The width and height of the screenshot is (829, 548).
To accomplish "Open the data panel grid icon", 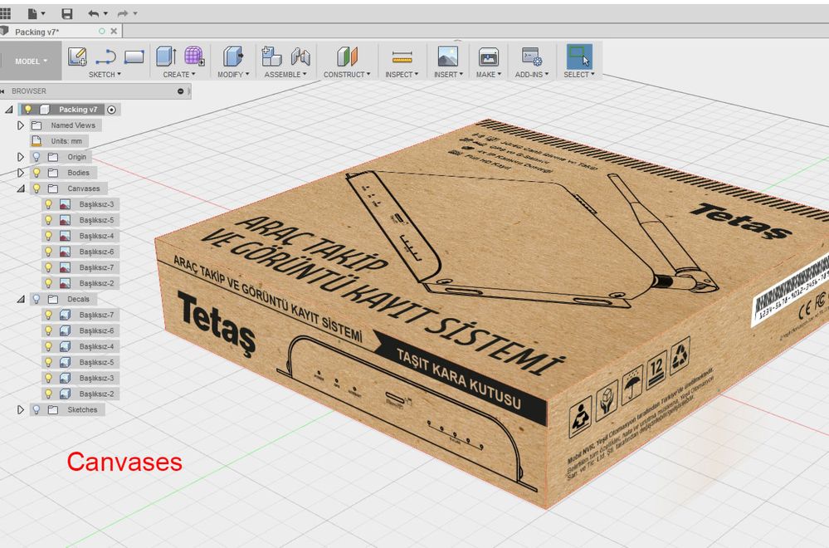I will tap(5, 13).
